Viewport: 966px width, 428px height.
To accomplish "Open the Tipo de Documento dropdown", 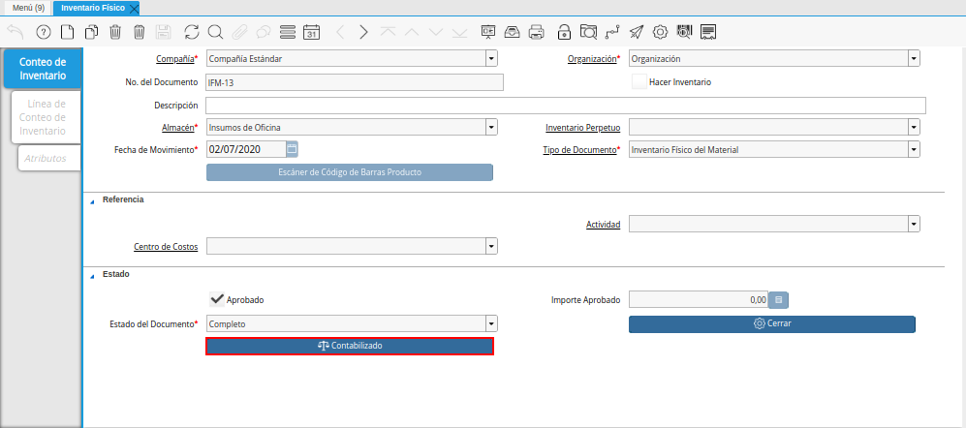I will pos(914,150).
